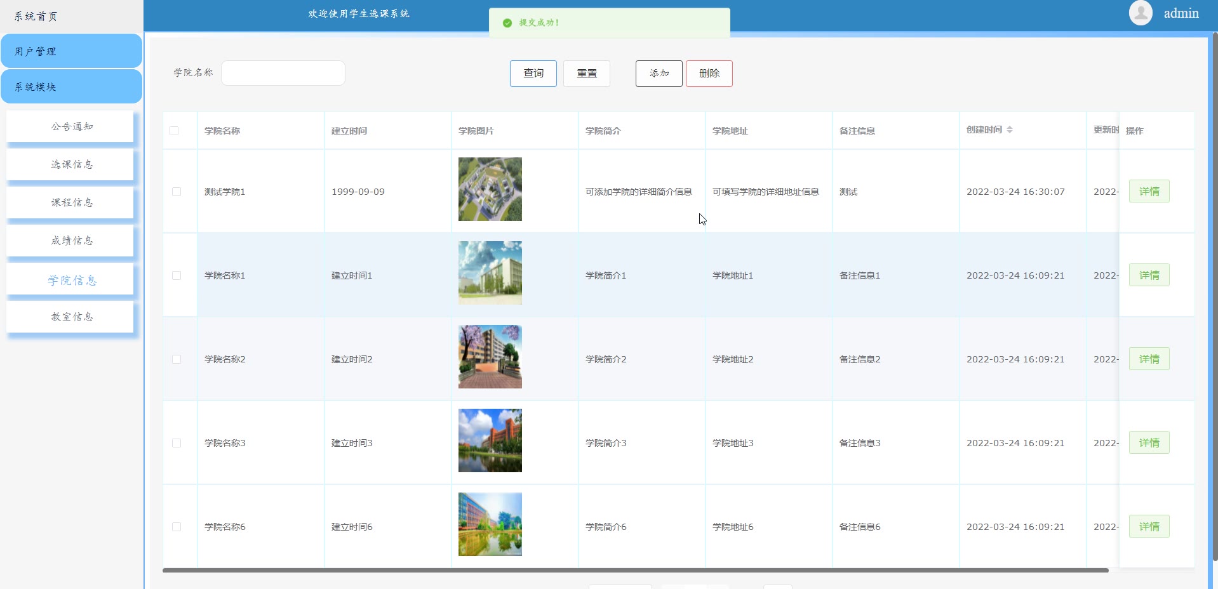Screen dimensions: 1218x589
Task: View 详情 for 学院名称6 row
Action: click(1149, 527)
